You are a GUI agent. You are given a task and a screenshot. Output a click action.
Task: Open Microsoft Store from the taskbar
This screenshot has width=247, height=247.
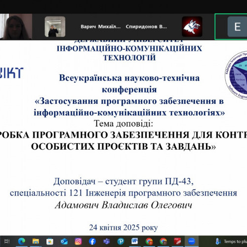[x=50, y=242]
